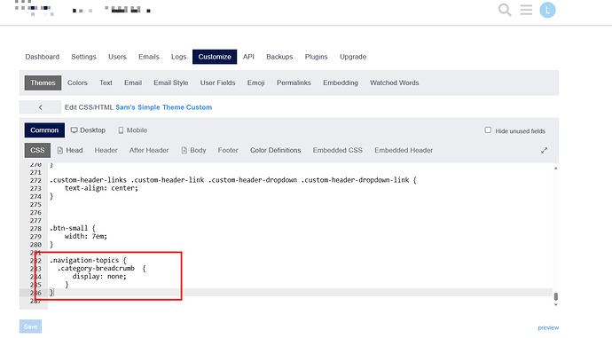Switch to the Watched Words sub-tab
612x338 pixels.
pos(394,83)
